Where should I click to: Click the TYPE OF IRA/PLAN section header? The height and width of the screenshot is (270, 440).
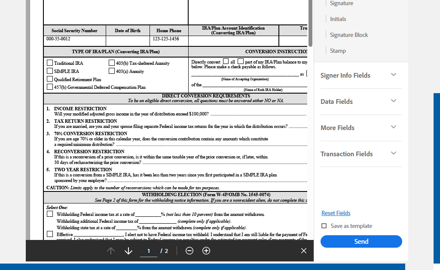[x=116, y=52]
